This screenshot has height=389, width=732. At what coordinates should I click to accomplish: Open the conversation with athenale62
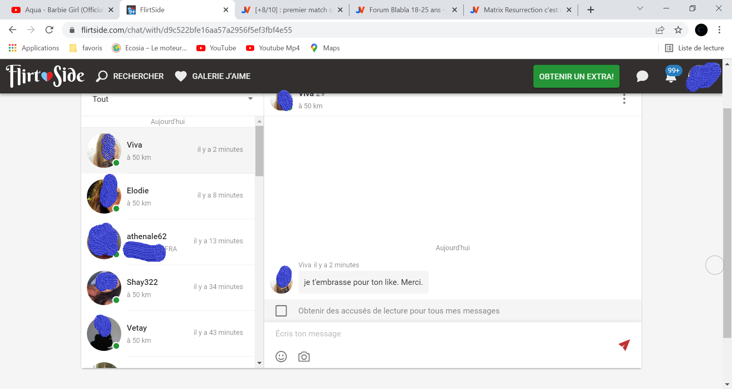[168, 242]
